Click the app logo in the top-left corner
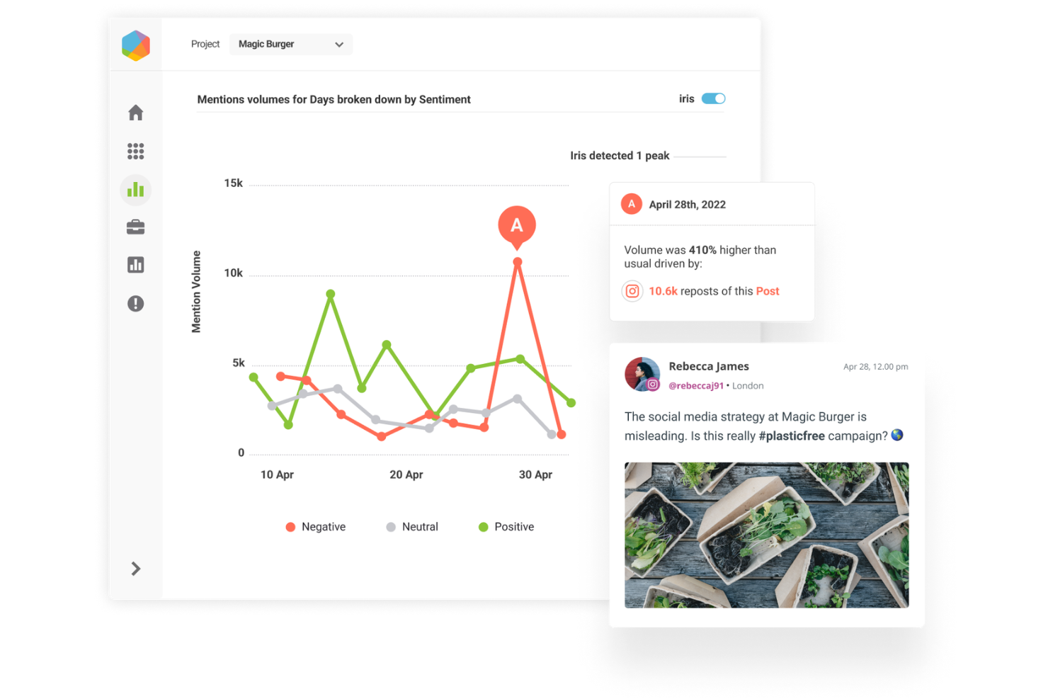Viewport: 1048px width, 699px height. pyautogui.click(x=135, y=45)
